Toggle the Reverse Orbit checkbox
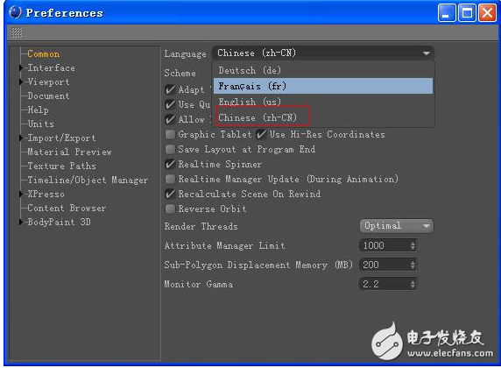This screenshot has height=368, width=501. tap(170, 209)
